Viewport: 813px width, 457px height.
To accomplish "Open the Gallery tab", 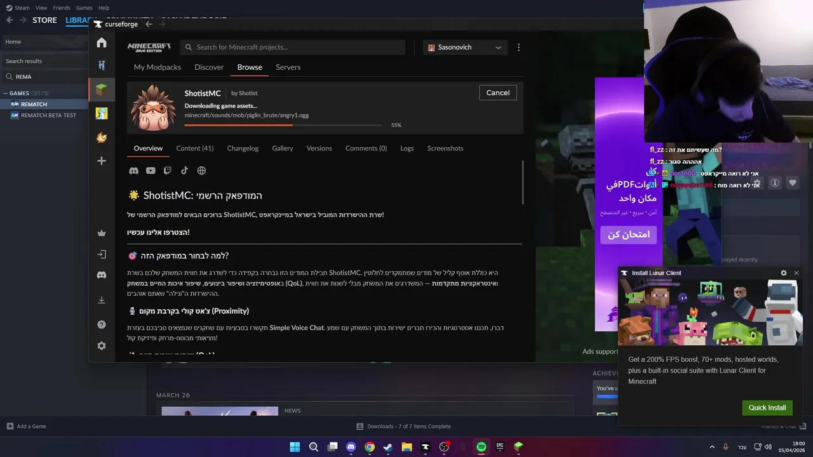I will pyautogui.click(x=283, y=149).
